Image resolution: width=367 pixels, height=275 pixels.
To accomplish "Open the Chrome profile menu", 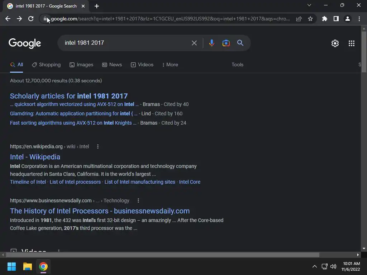I will click(x=348, y=19).
